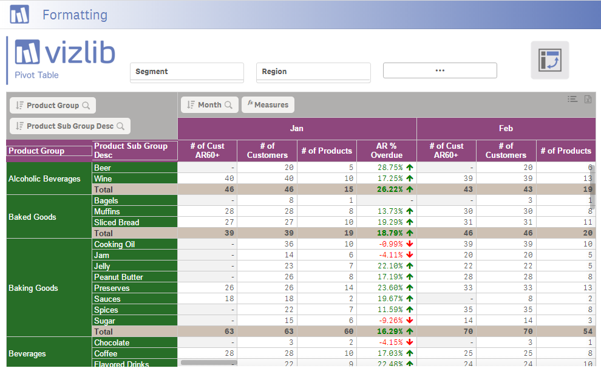Open the Segment filter dropdown

(x=186, y=72)
